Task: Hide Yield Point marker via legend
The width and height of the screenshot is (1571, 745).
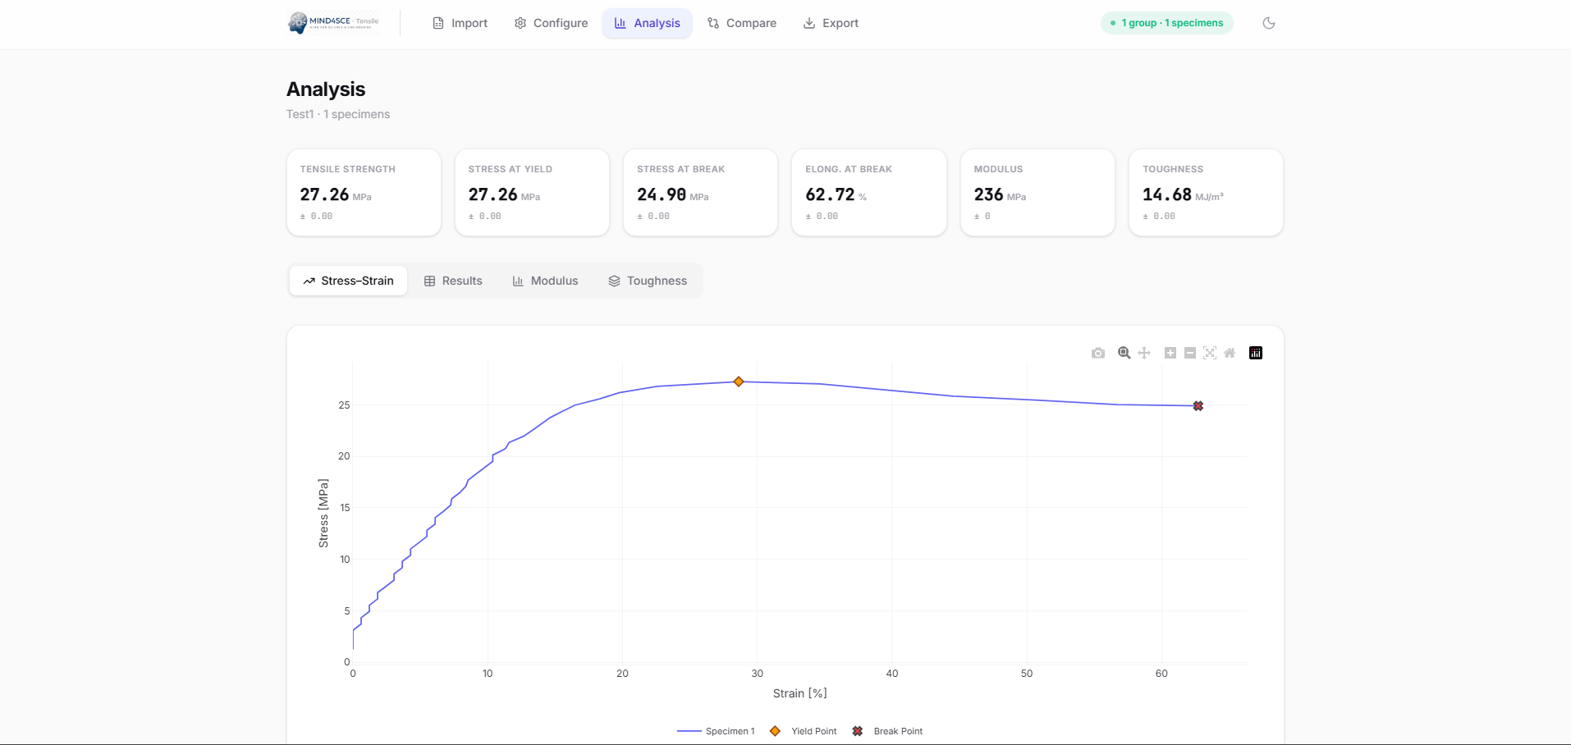Action: coord(804,731)
